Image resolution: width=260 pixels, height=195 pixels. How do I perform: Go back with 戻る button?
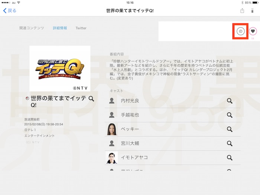tap(10, 11)
